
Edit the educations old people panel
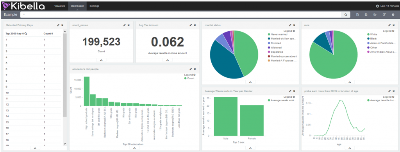click(x=191, y=69)
